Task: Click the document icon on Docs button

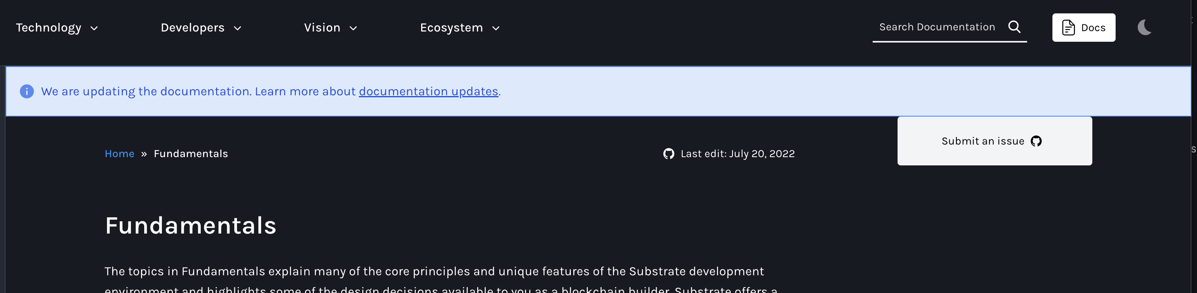Action: (x=1068, y=28)
